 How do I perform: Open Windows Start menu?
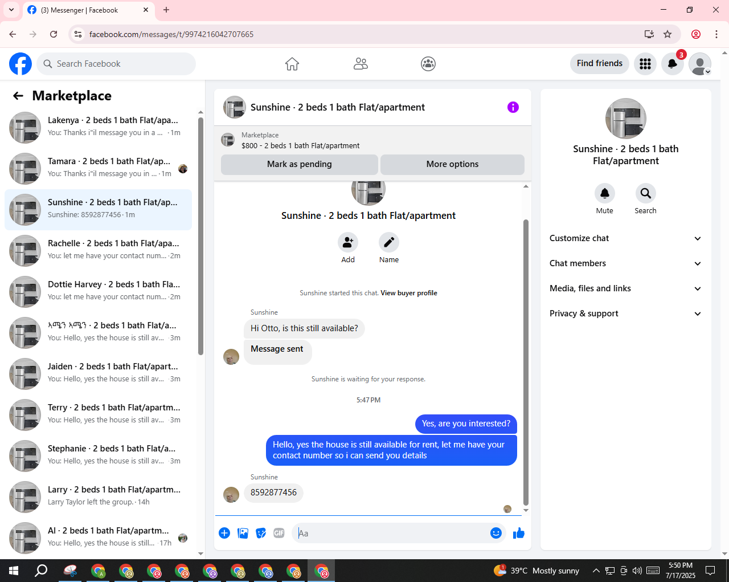coord(14,571)
